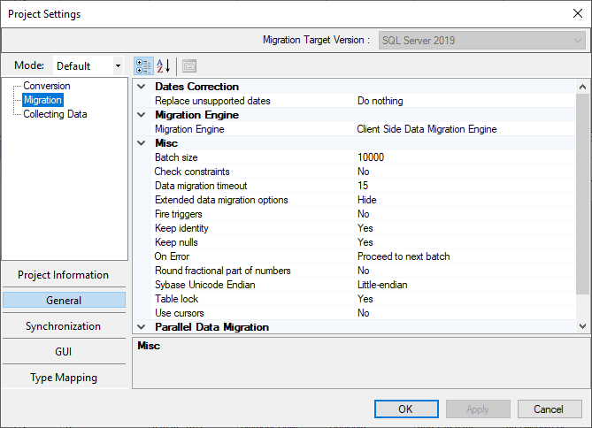Viewport: 592px width, 428px height.
Task: Select the Check constraints property label
Action: point(192,172)
